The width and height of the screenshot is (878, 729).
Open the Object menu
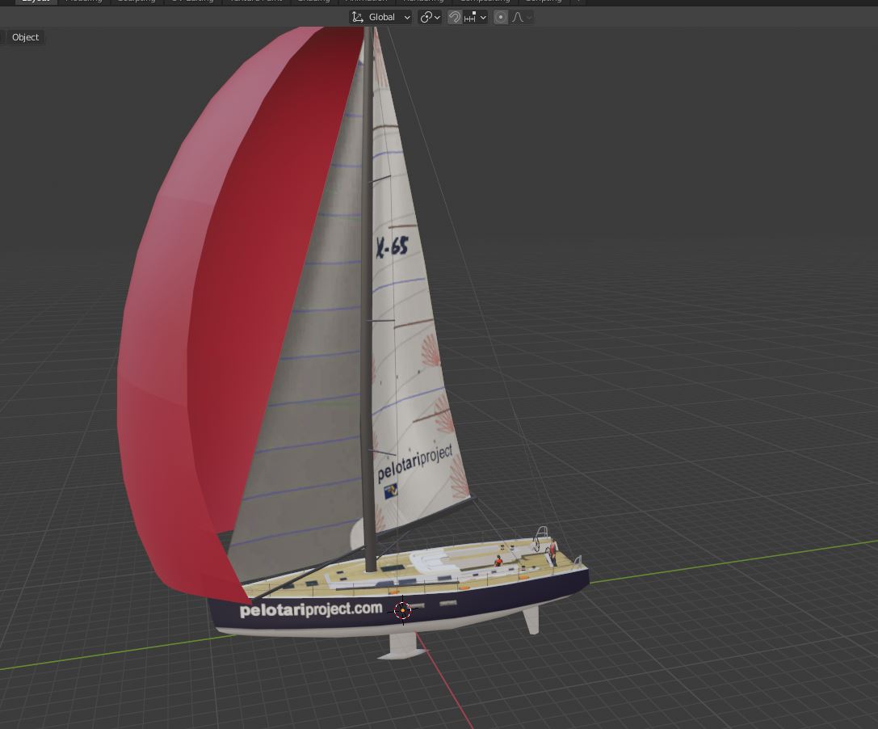pos(25,37)
